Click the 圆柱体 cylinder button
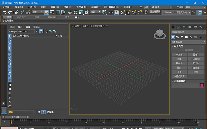 click(180, 63)
